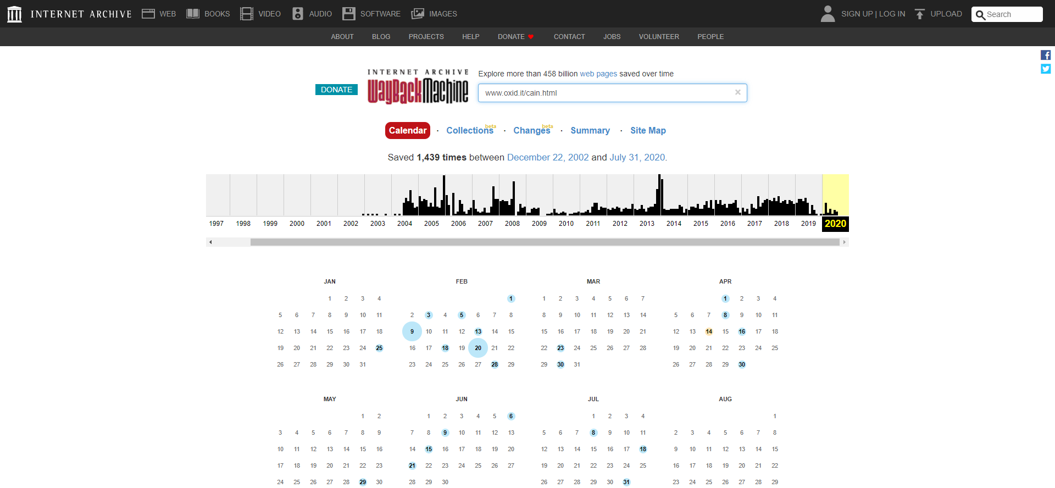Select year 2016 on the timeline
Image resolution: width=1055 pixels, height=488 pixels.
728,224
